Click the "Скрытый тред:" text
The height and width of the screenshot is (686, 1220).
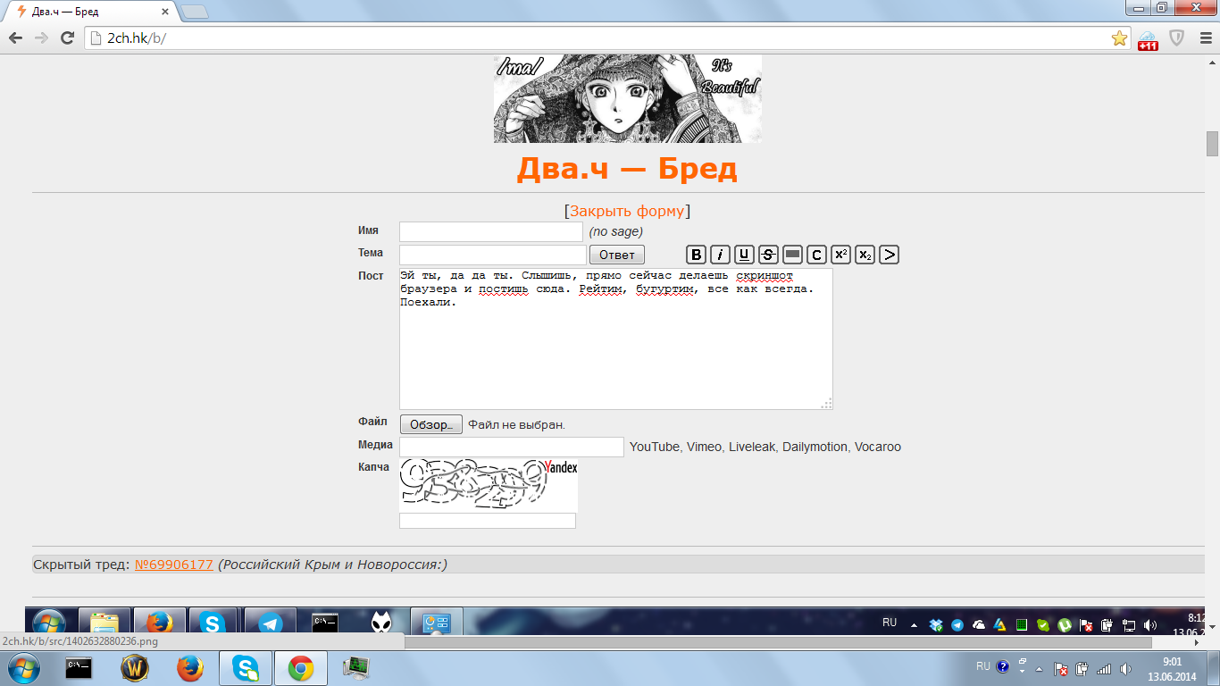click(x=81, y=565)
